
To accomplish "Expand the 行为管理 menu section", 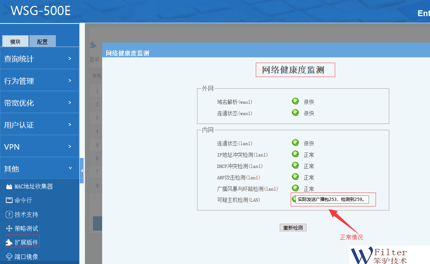I will 39,81.
